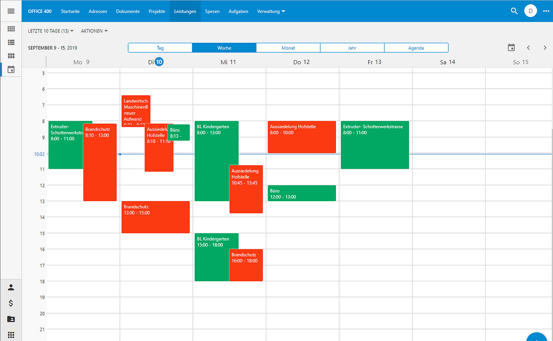Image resolution: width=553 pixels, height=341 pixels.
Task: Switch calendar to Tag view
Action: tap(160, 48)
